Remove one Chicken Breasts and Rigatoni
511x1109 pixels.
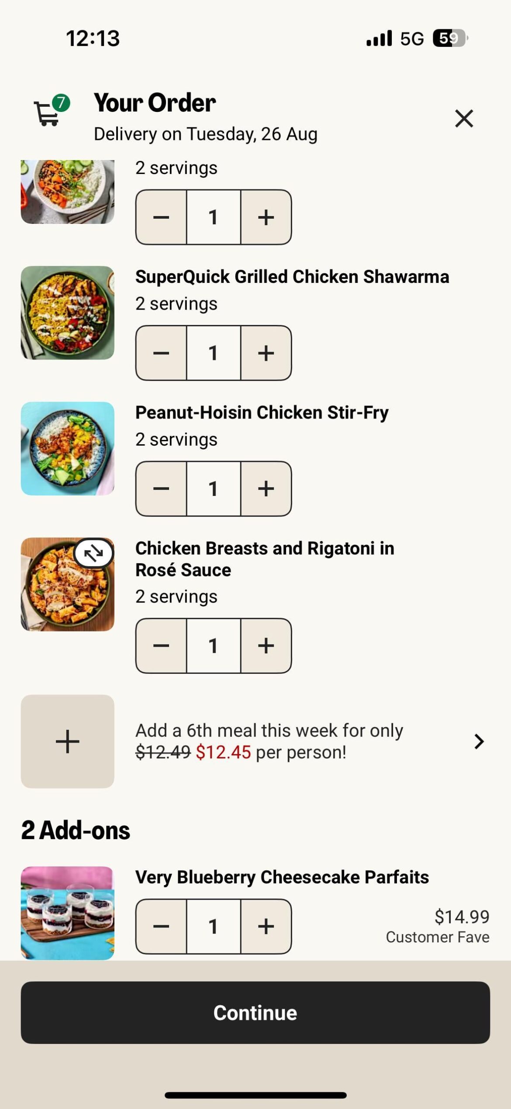[x=161, y=645]
